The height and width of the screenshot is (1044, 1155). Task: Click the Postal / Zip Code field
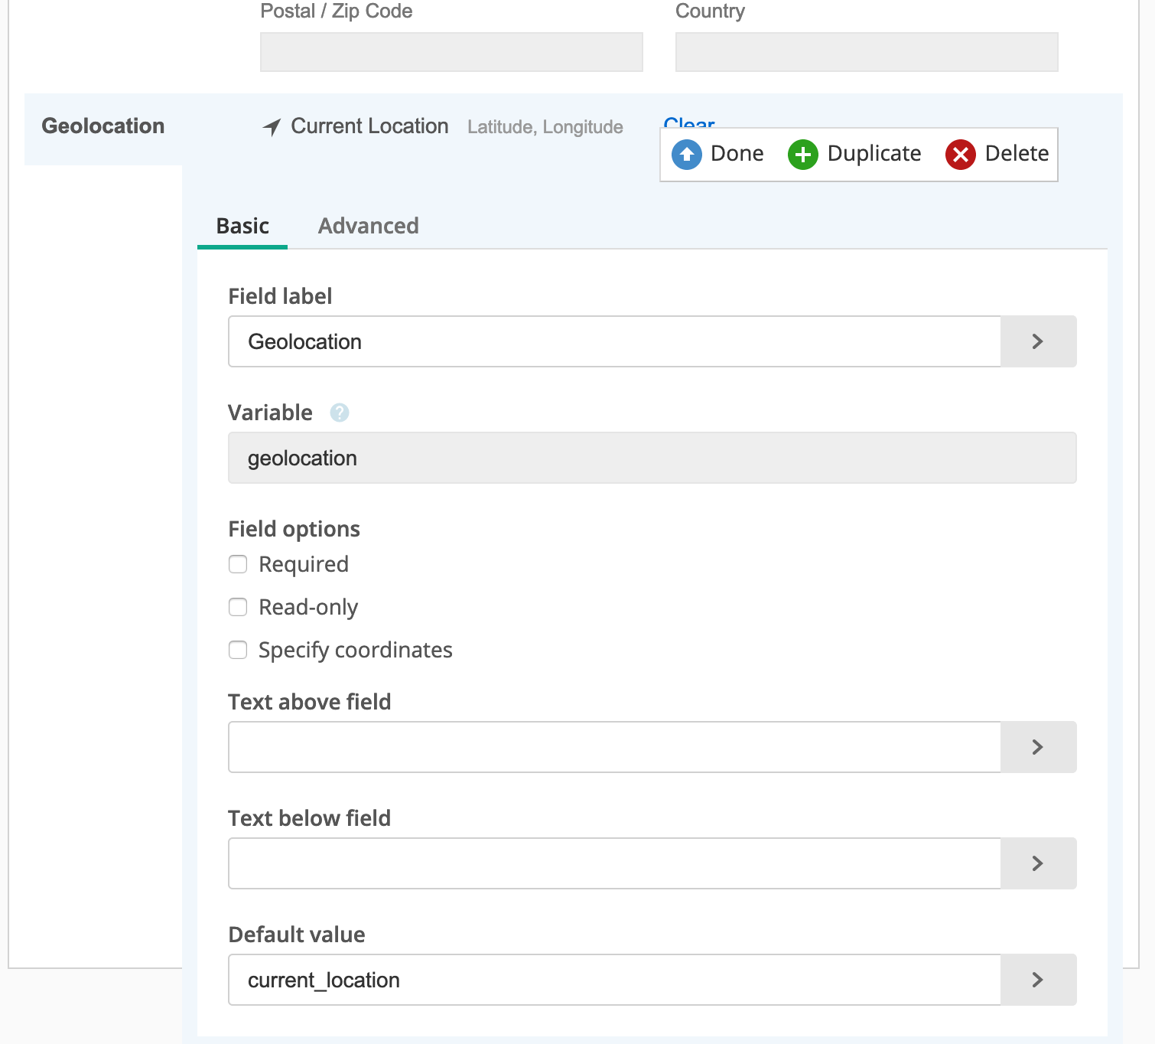(x=451, y=53)
